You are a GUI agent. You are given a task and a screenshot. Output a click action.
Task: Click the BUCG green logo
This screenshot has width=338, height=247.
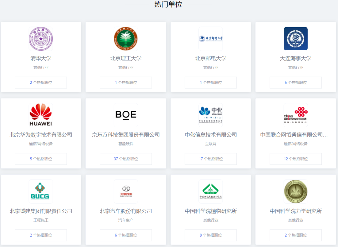(41, 191)
